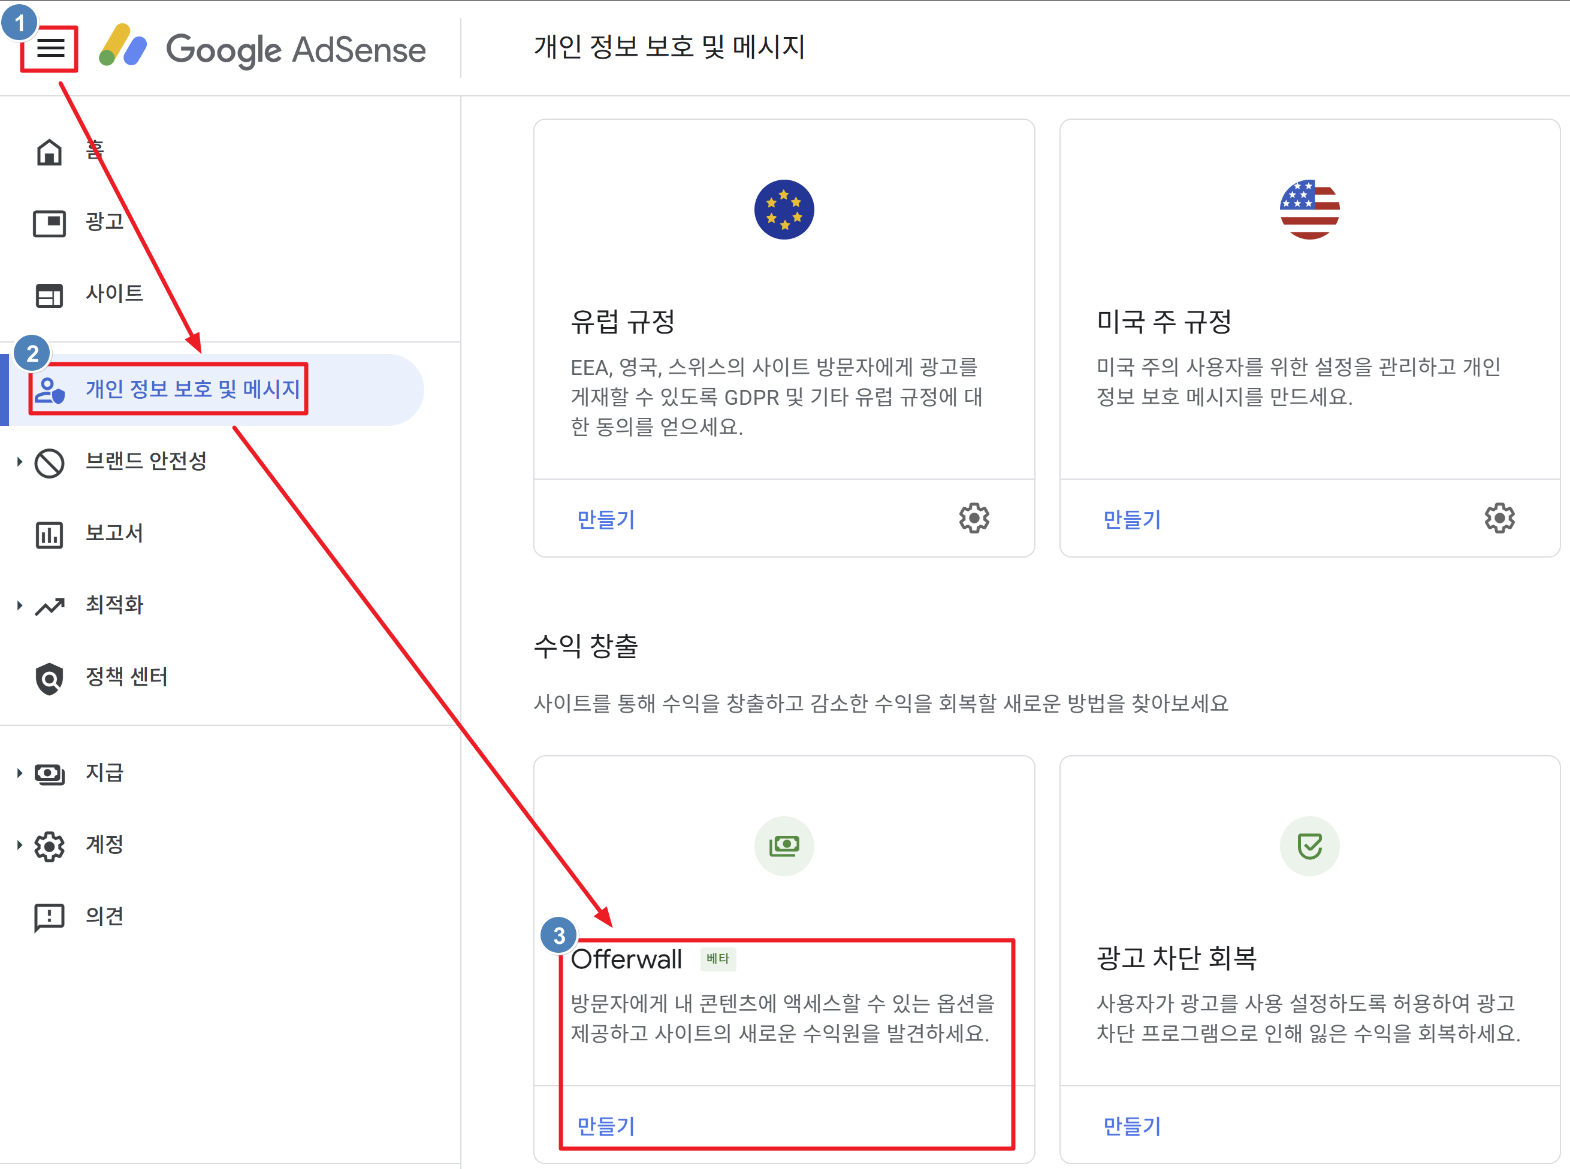Viewport: 1570px width, 1169px height.
Task: Click the 유럽 규정 card title
Action: tap(622, 322)
